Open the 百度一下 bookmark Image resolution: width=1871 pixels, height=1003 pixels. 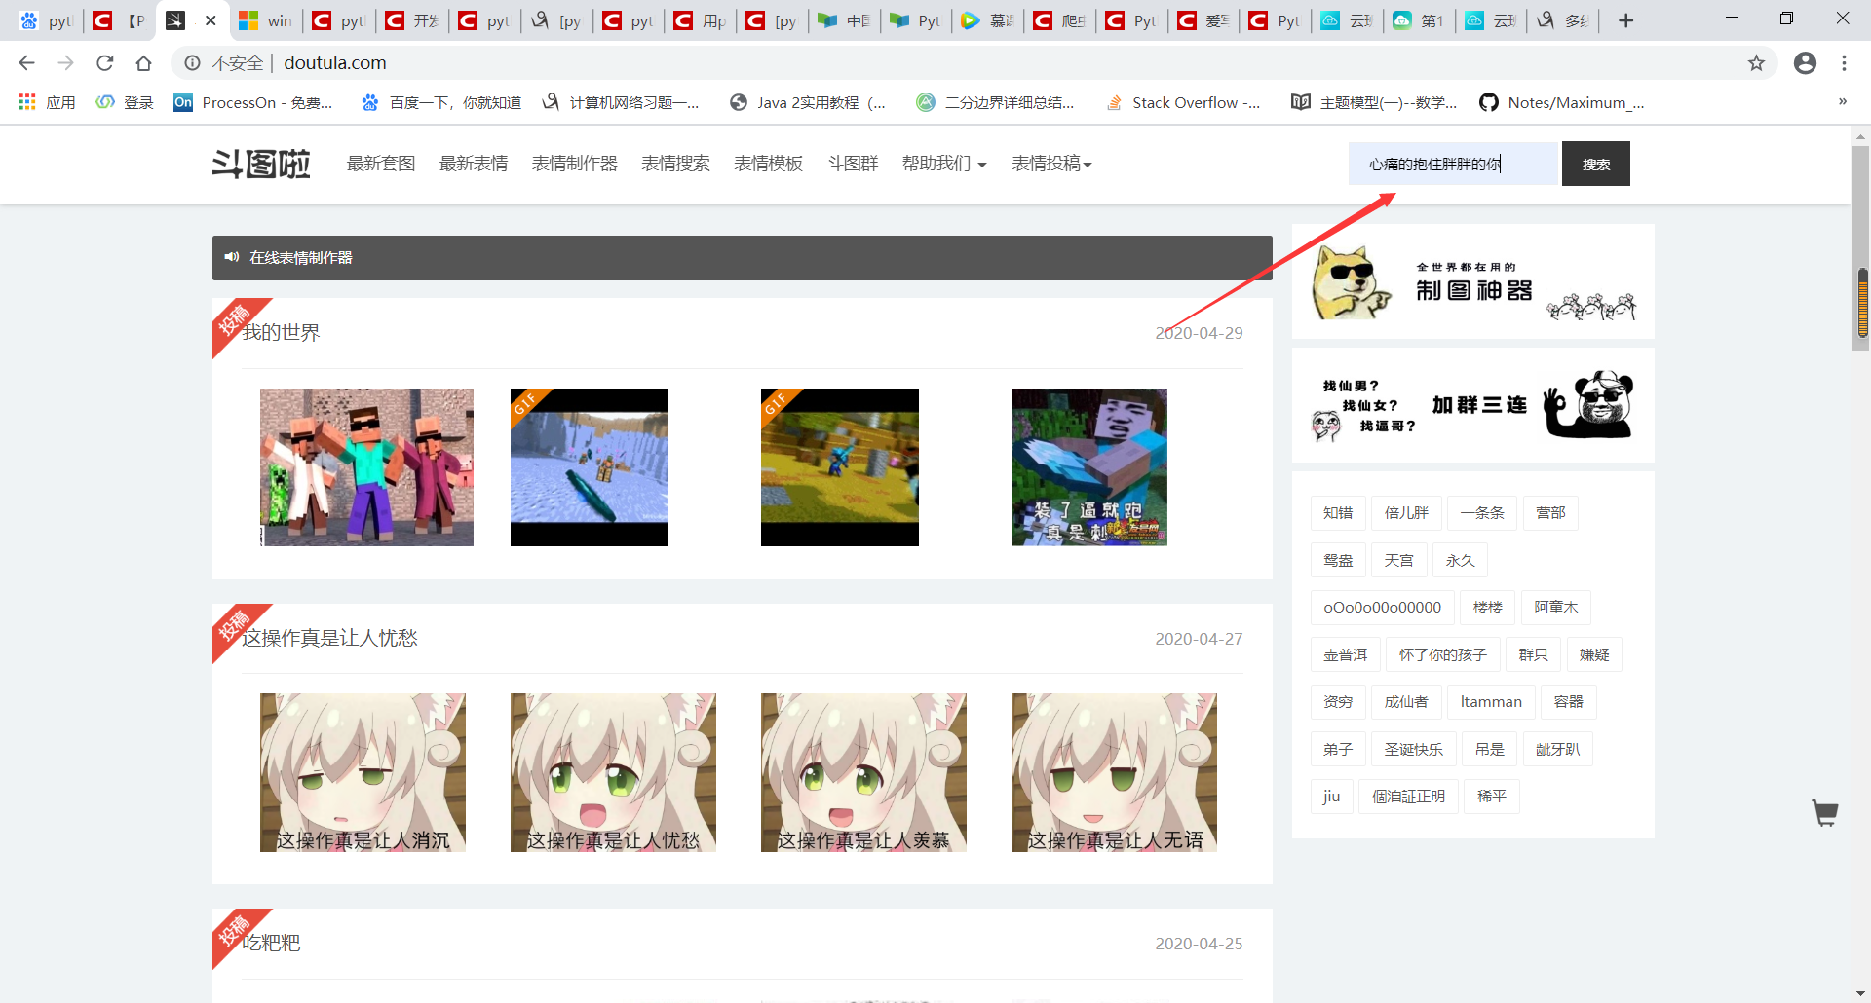(x=440, y=102)
